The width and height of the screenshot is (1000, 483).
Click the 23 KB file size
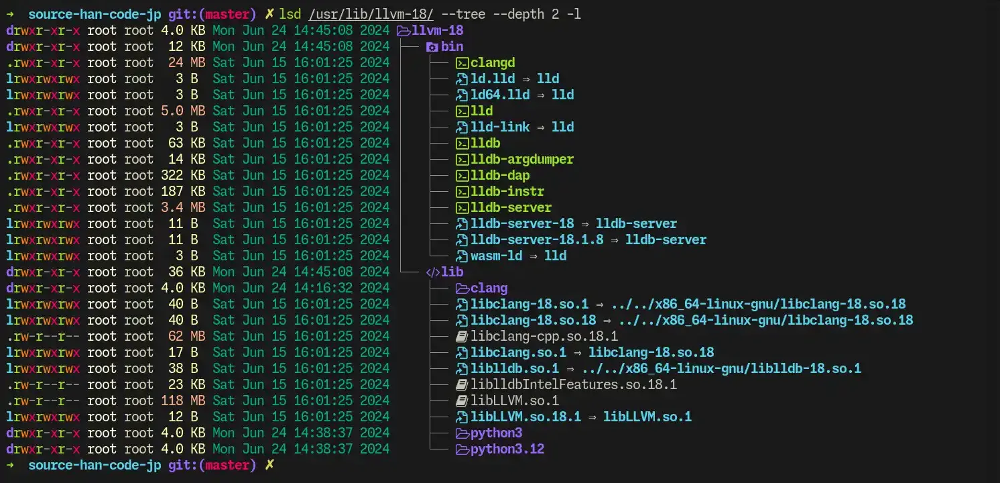[187, 384]
